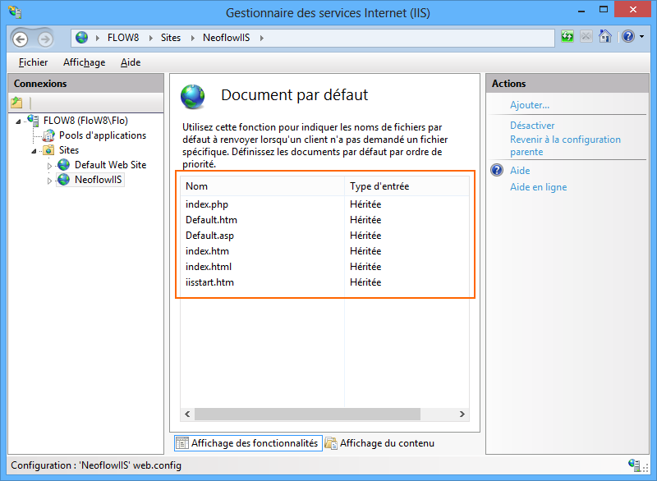Click Sites in the address breadcrumb
This screenshot has height=481, width=657.
coord(171,38)
